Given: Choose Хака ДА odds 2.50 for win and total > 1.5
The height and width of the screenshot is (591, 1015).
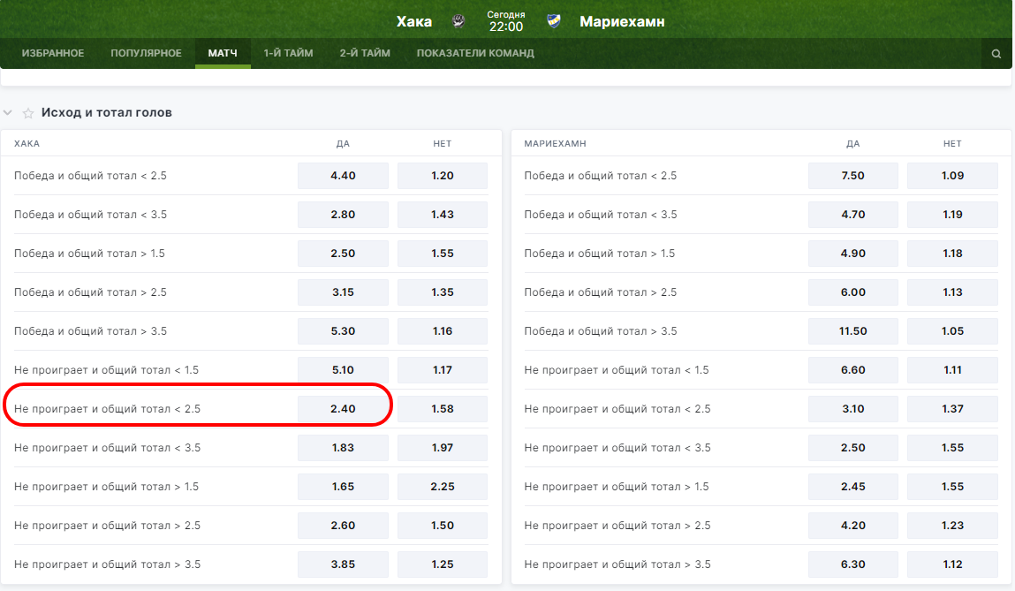Looking at the screenshot, I should pos(343,254).
